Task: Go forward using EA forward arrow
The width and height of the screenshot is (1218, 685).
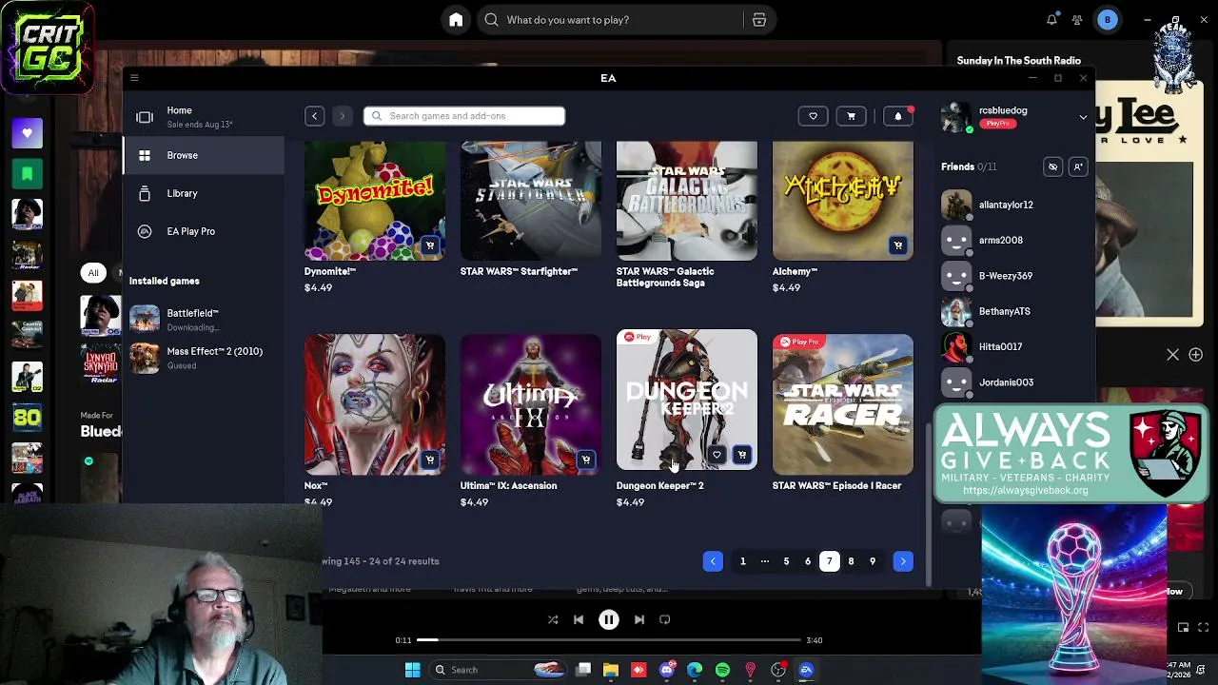Action: (x=343, y=116)
